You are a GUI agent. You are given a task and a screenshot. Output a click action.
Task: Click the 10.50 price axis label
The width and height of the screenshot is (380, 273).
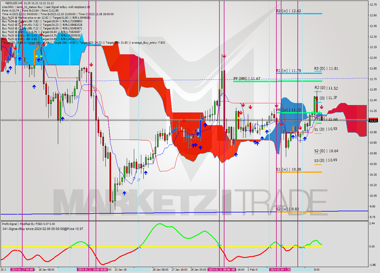(373, 164)
